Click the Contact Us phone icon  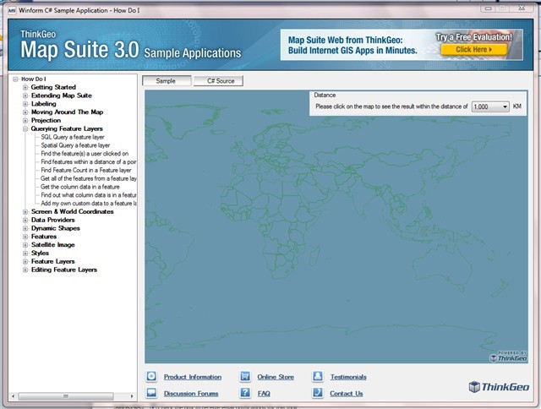[x=318, y=393]
